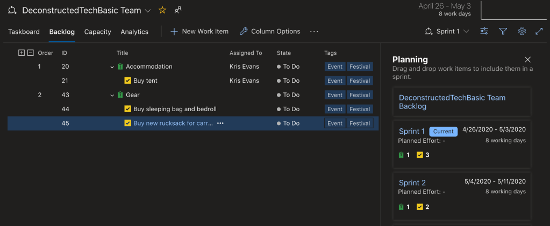Expand all backlog rows
550x226 pixels.
pyautogui.click(x=22, y=53)
